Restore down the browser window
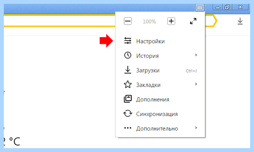 pos(227,7)
